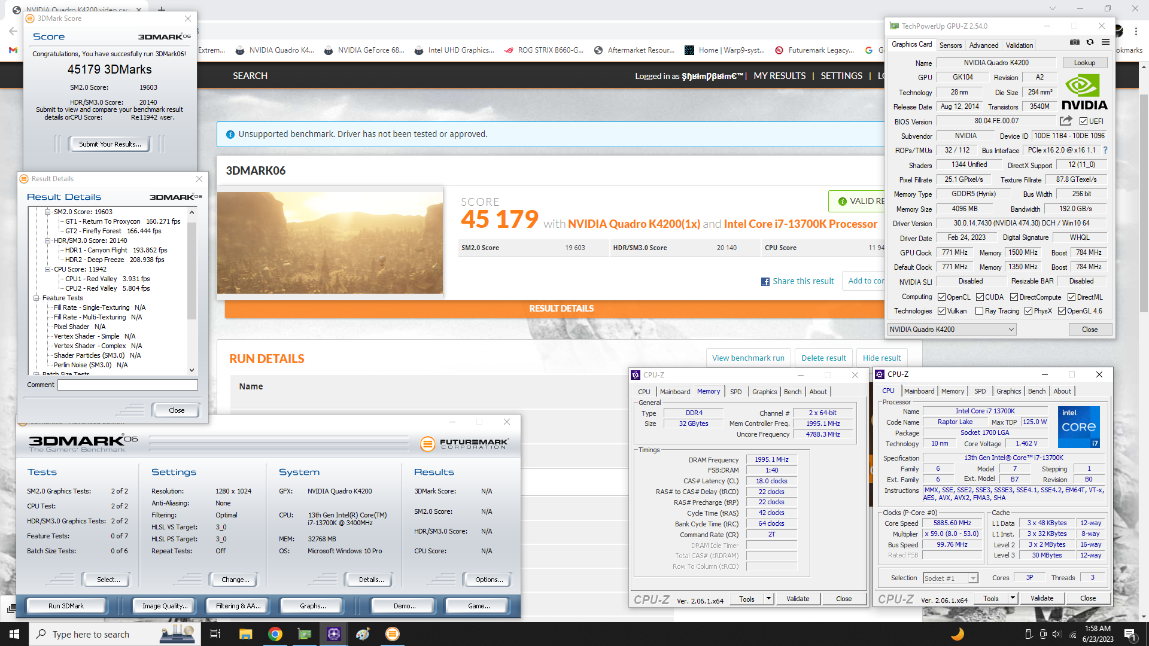Viewport: 1149px width, 646px height.
Task: Click Result Details scrollbar down arrow
Action: (x=191, y=370)
